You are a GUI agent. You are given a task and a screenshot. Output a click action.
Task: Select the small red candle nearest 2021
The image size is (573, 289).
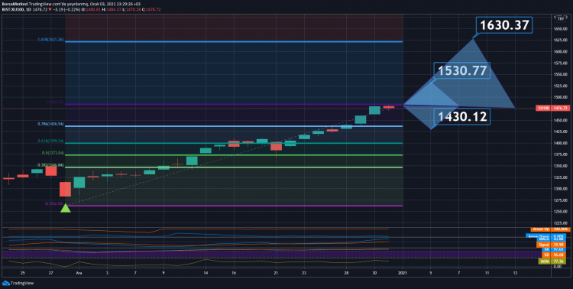tap(388, 107)
